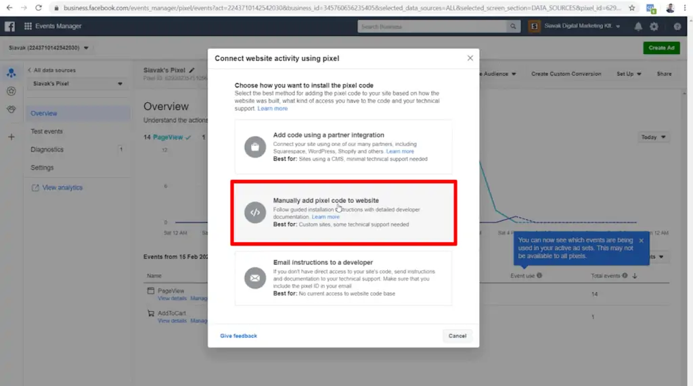This screenshot has width=693, height=386.
Task: Click the AddToCart event row name
Action: 171,313
